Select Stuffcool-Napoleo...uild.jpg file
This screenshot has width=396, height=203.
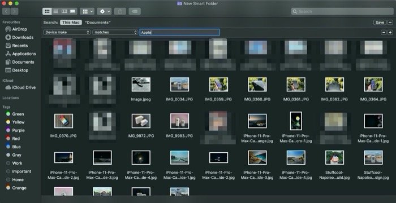334,157
